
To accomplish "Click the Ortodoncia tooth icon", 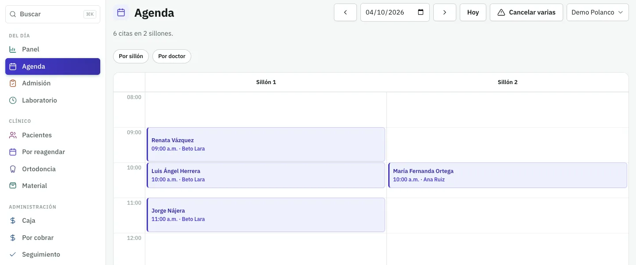I will point(13,169).
